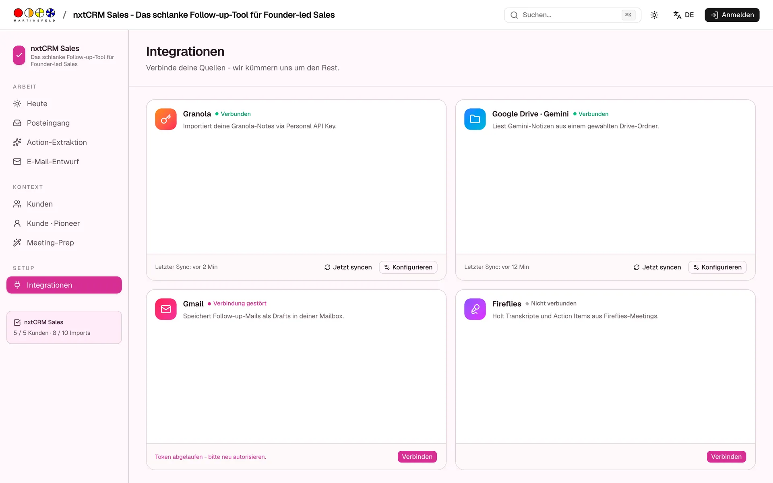Viewport: 773px width, 483px height.
Task: Click the Token abgelaufen warning message
Action: [x=211, y=457]
